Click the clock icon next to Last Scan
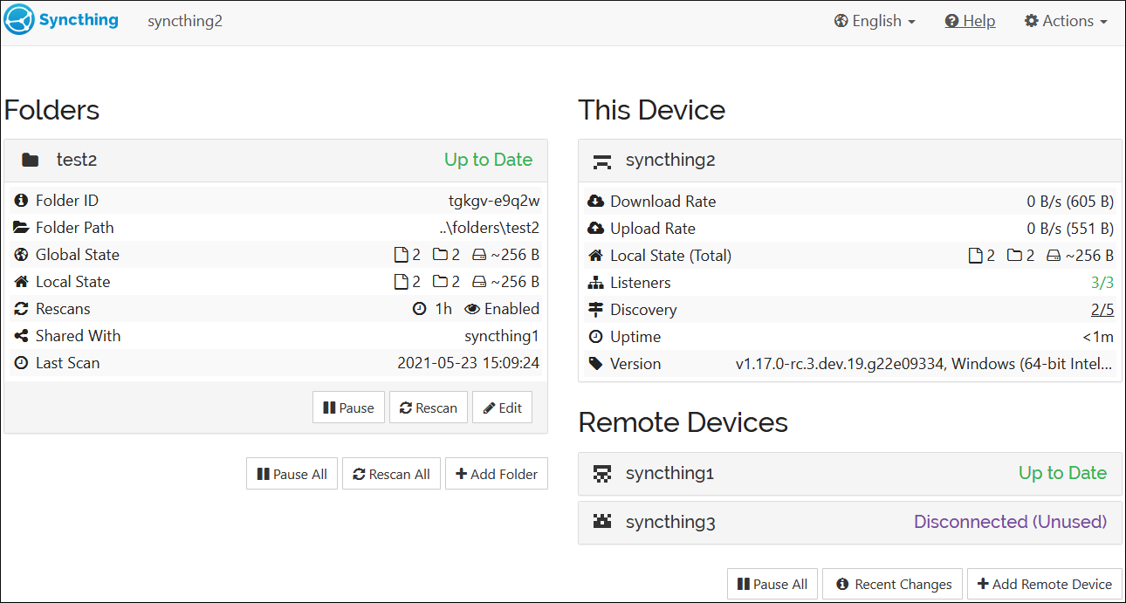 pyautogui.click(x=22, y=363)
